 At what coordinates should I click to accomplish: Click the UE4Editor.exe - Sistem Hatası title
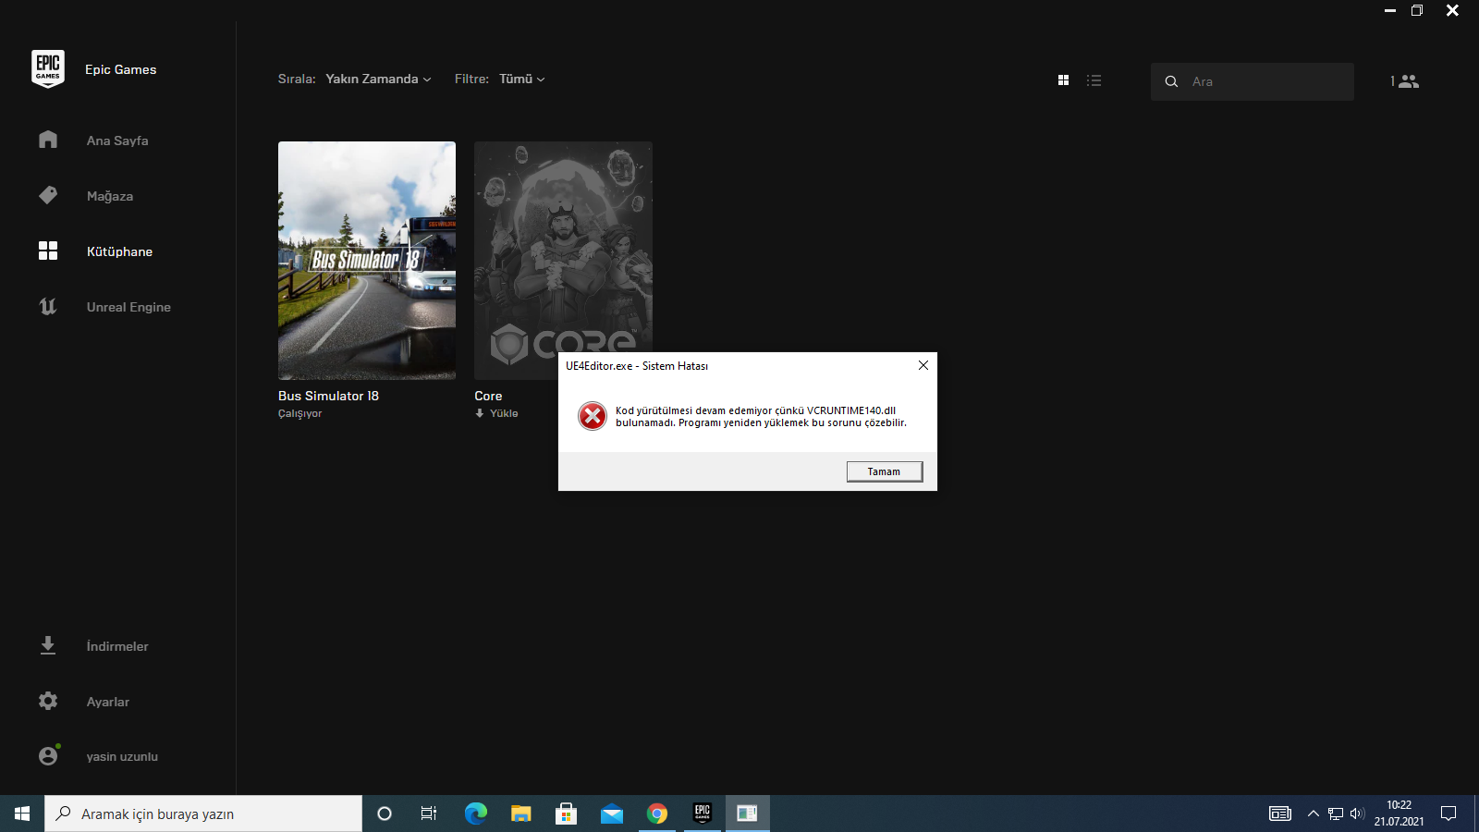click(637, 366)
